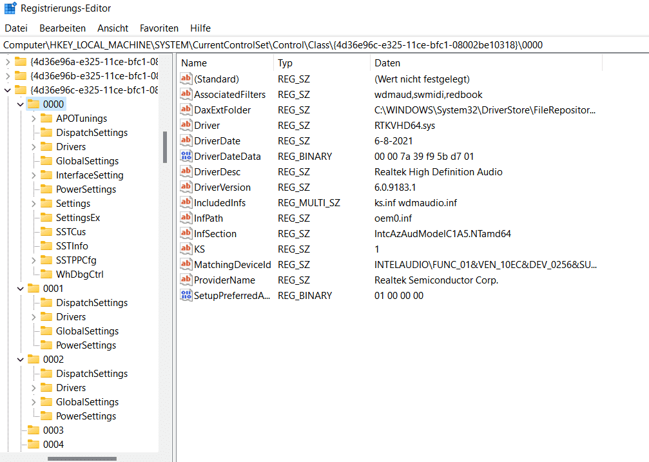Expand the SSTPPCfg subkey
Viewport: 649px width, 462px height.
pos(33,260)
